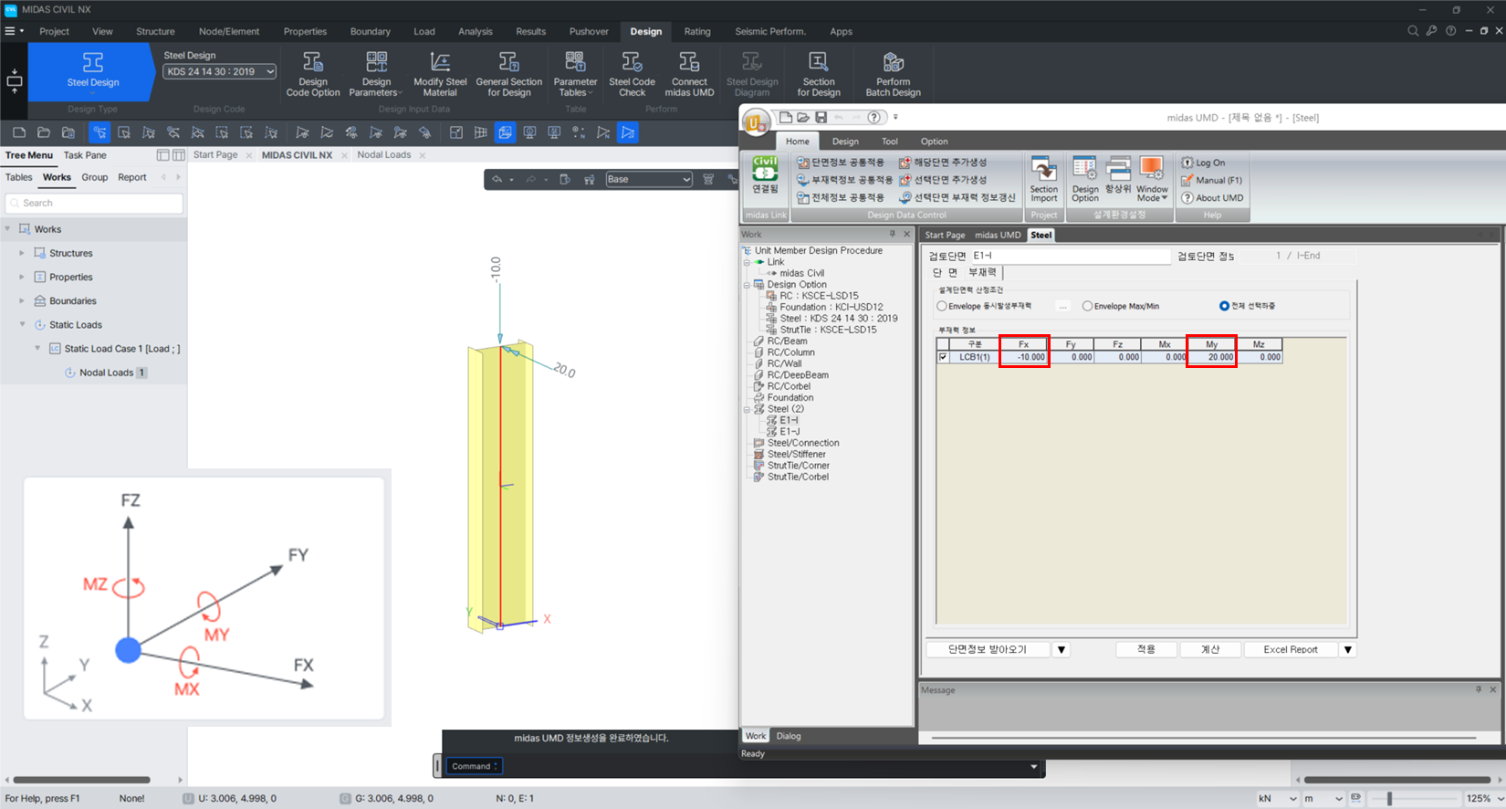Open the Nodal Loads document tab
Image resolution: width=1506 pixels, height=809 pixels.
tap(383, 155)
